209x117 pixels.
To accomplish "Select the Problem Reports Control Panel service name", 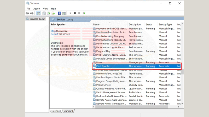I will click(111, 77).
